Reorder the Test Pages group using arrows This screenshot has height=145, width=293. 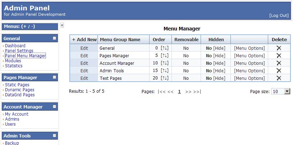(x=164, y=78)
